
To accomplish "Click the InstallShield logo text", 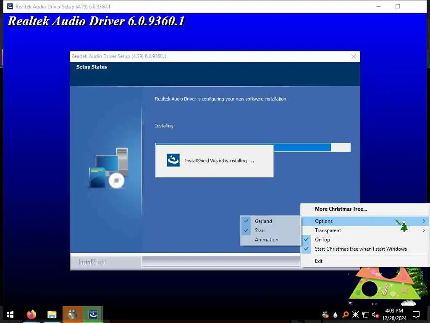I will coord(92,262).
